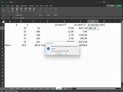Go to the Formulas tab
123x92 pixels.
[x=31, y=6]
